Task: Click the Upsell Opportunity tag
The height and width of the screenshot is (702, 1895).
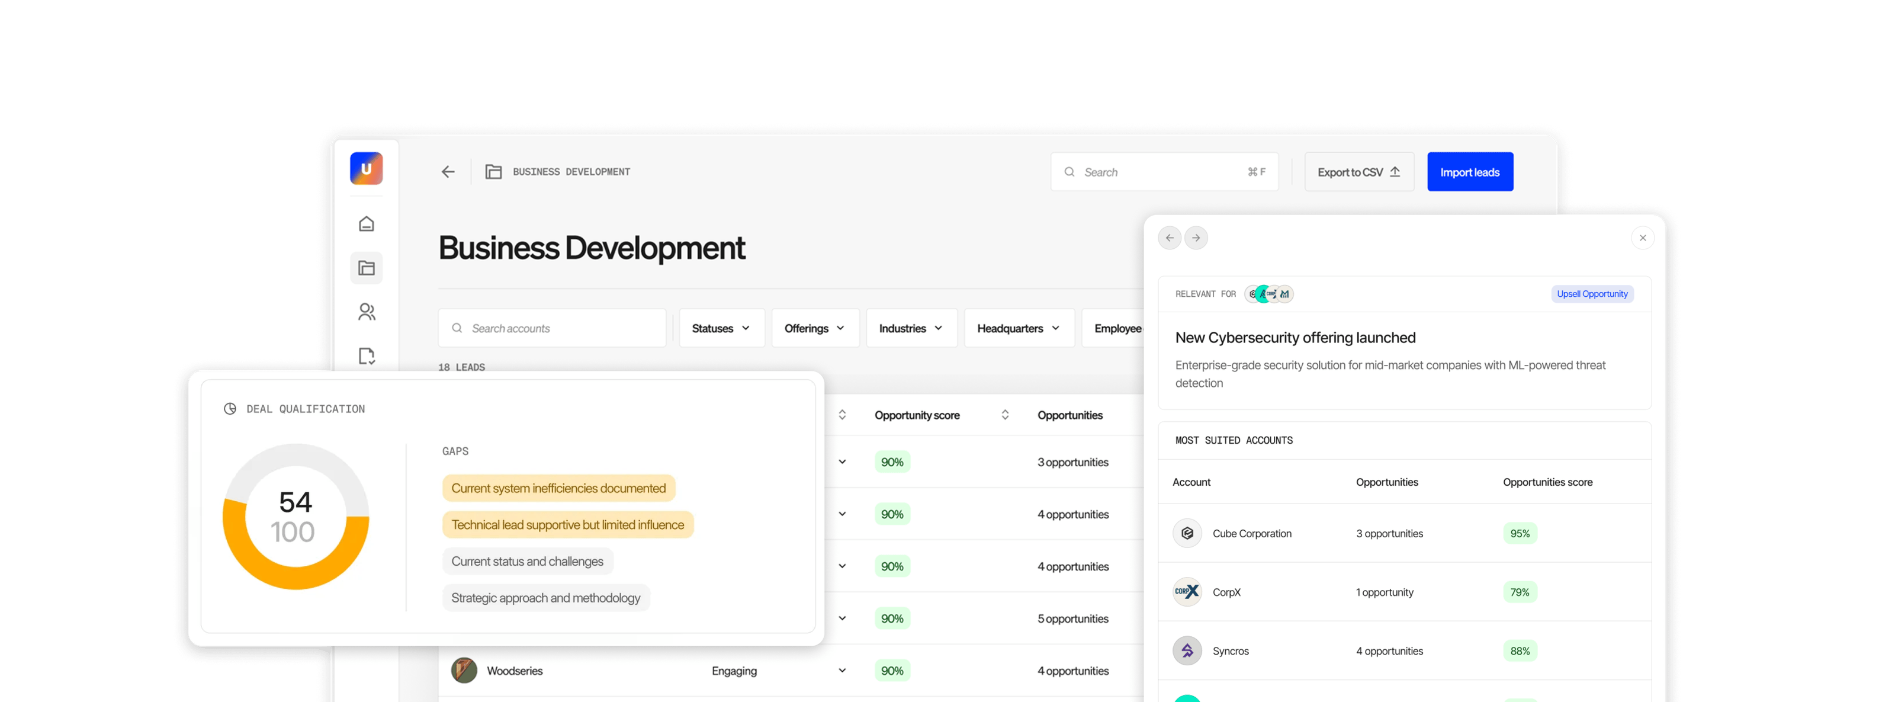Action: 1592,294
